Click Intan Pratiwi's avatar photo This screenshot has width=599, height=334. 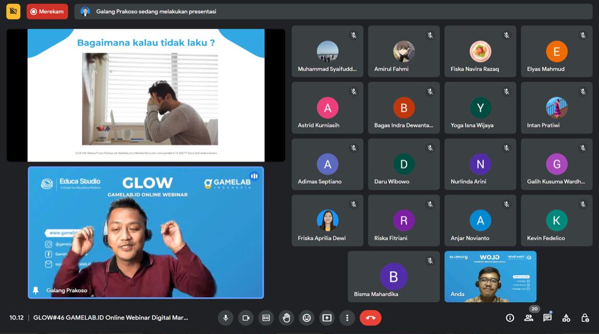[557, 107]
